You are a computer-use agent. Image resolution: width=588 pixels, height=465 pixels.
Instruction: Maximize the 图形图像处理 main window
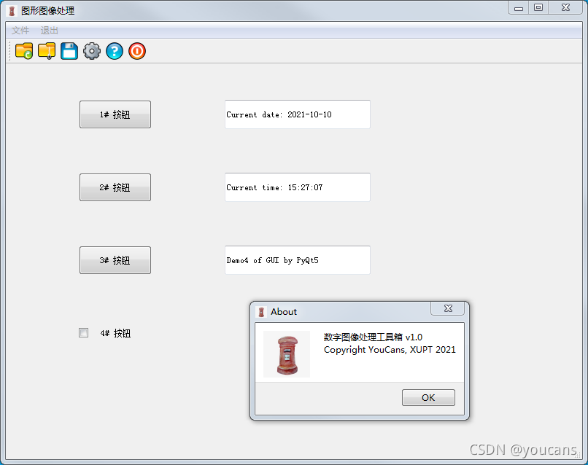coord(538,7)
